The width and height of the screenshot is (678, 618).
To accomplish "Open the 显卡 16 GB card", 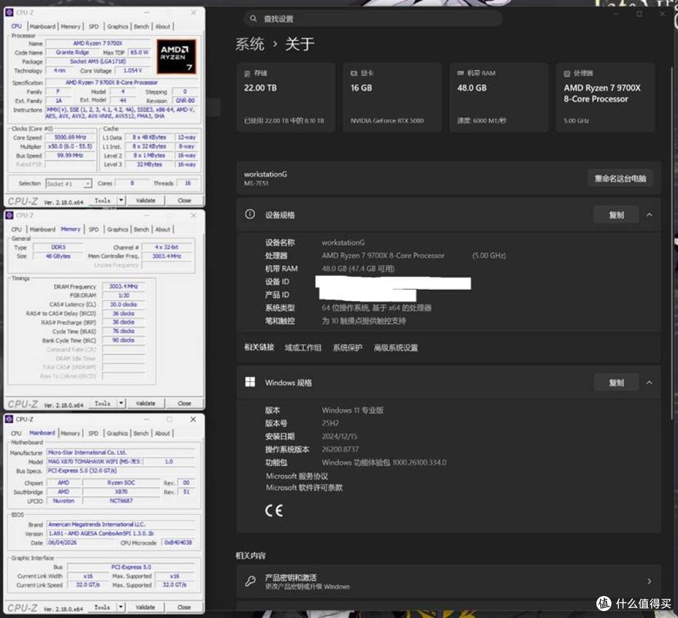I will (x=392, y=97).
